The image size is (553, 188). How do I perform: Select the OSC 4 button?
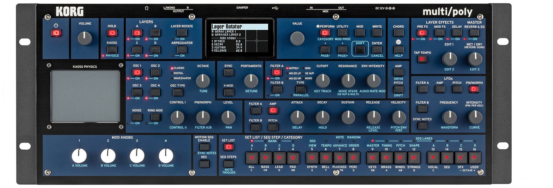coord(155,92)
